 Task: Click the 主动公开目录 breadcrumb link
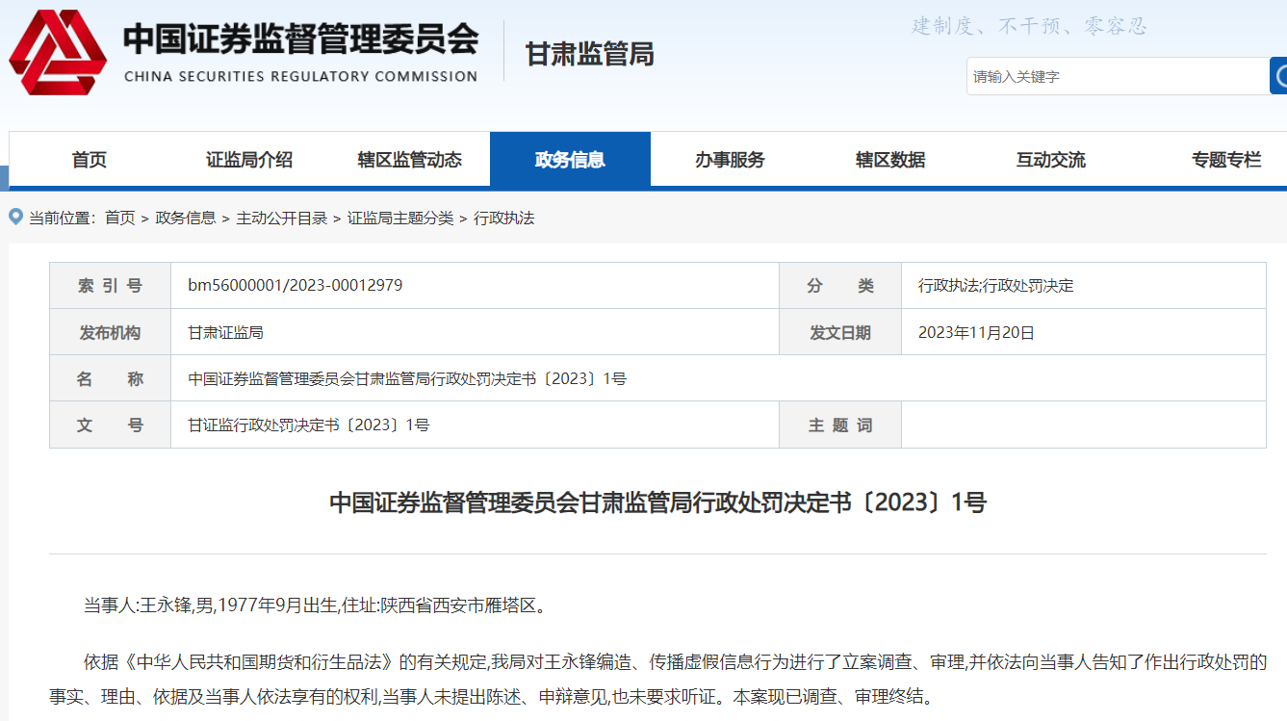[282, 219]
